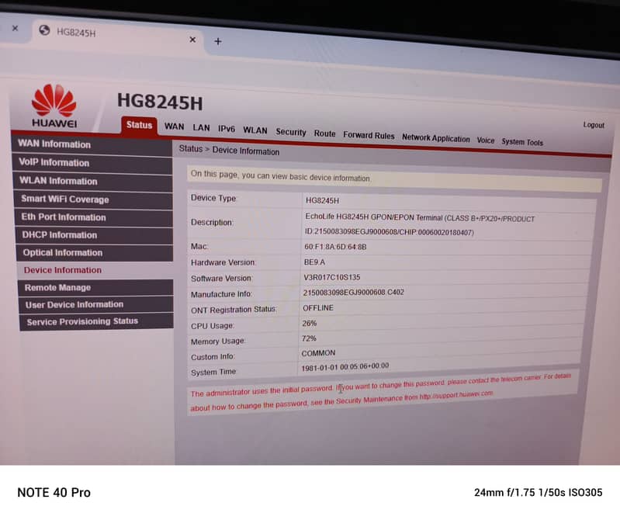Image resolution: width=620 pixels, height=520 pixels.
Task: Select the HG8245H browser tab
Action: tap(116, 35)
